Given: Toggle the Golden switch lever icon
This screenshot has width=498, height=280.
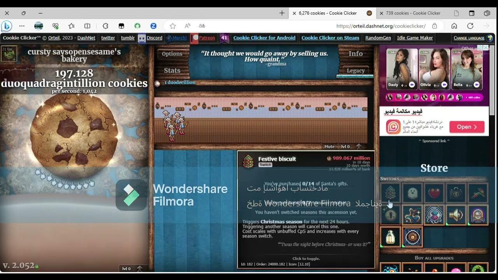Looking at the screenshot, I should tap(390, 215).
